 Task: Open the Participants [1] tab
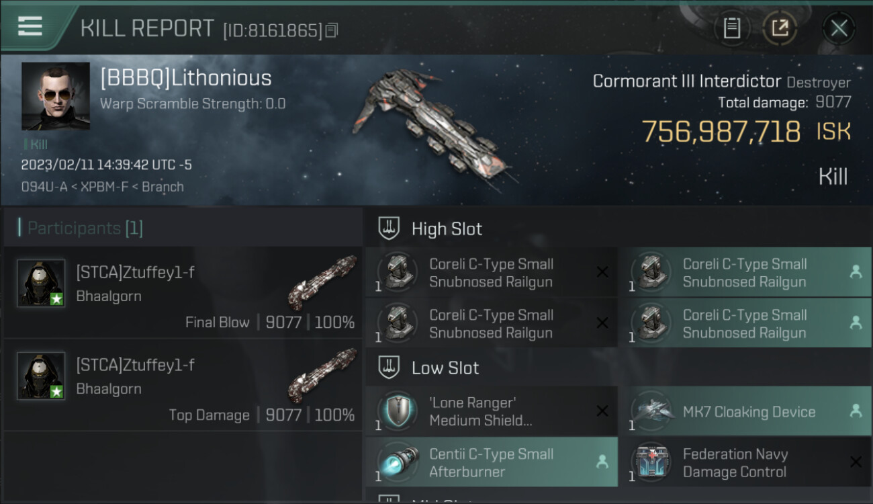tap(81, 228)
